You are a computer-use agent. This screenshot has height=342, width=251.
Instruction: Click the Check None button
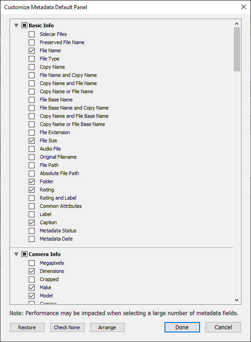[67, 327]
